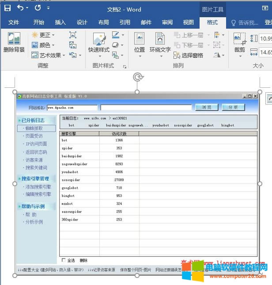Open the 文件 (File) tab
This screenshot has width=272, height=285.
[14, 22]
